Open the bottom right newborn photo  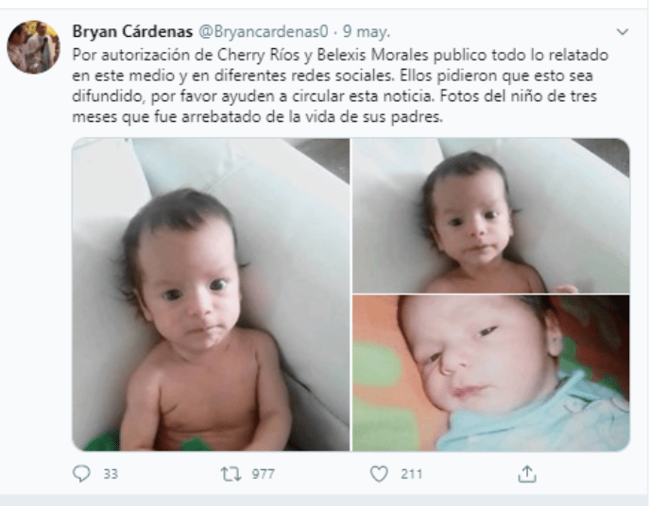point(491,373)
